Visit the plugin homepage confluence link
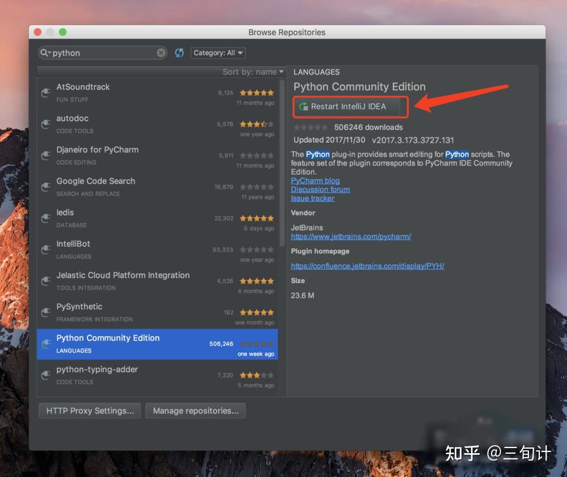Screen dimensions: 567x477 pyautogui.click(x=367, y=265)
